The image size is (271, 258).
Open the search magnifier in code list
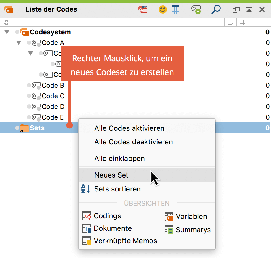216,9
